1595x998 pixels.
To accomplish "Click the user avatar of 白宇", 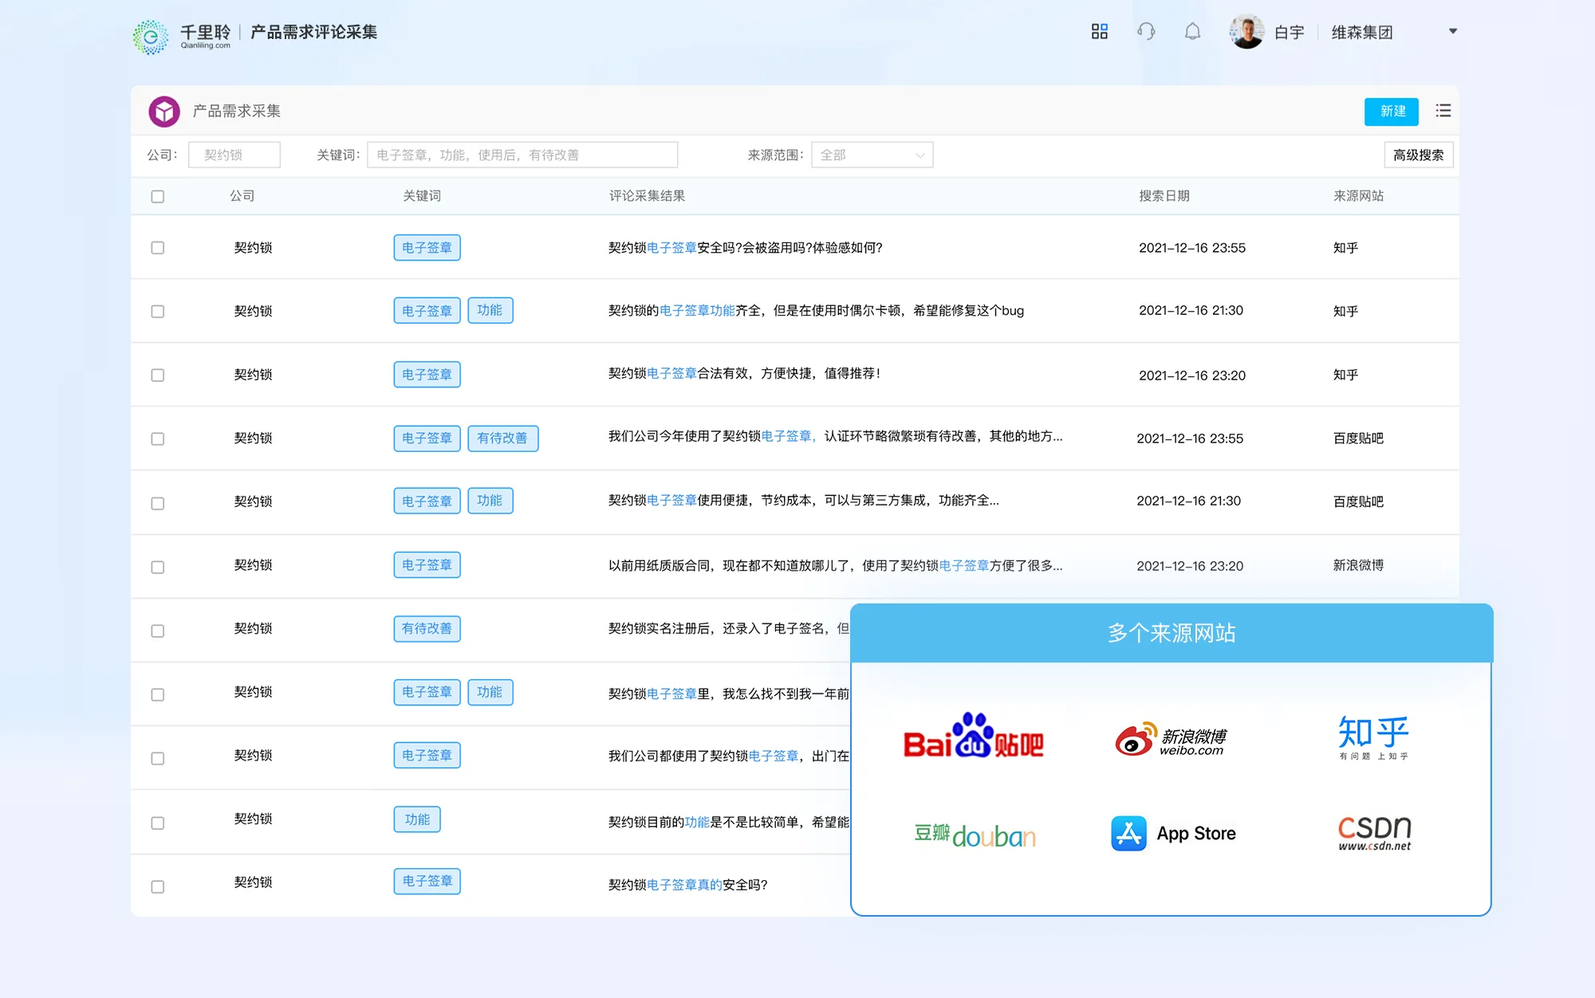I will [1246, 32].
